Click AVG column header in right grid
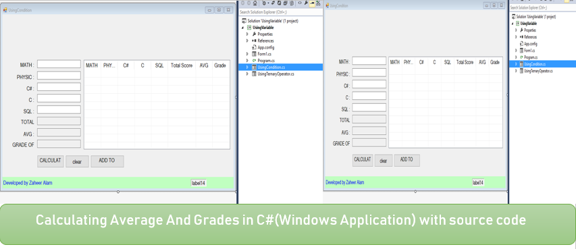Image resolution: width=576 pixels, height=249 pixels. 482,63
